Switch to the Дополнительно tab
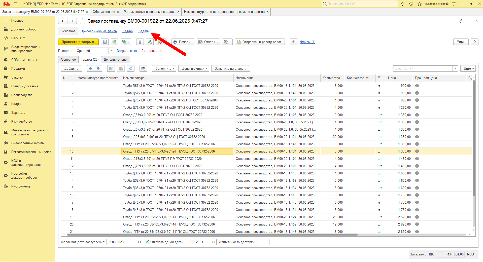Viewport: 483px width, 262px height. (115, 60)
